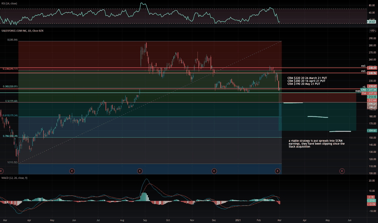Click the upper rz1 line label

point(363,66)
